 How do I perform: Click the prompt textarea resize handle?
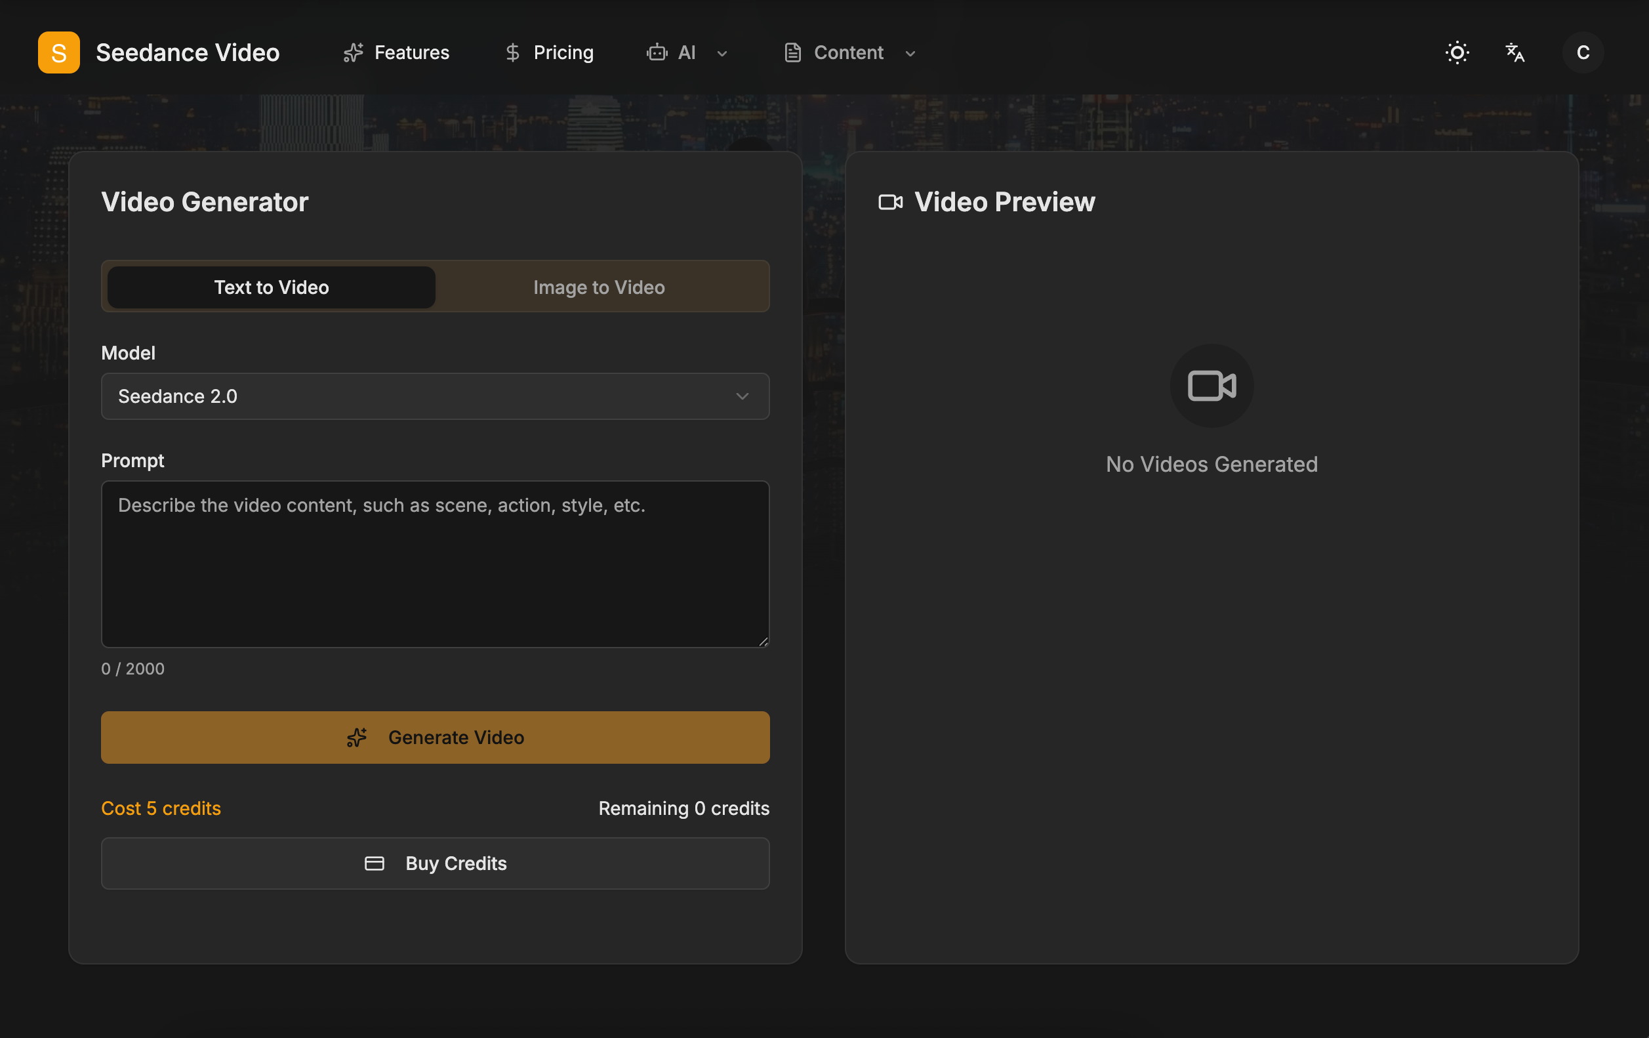[x=763, y=641]
